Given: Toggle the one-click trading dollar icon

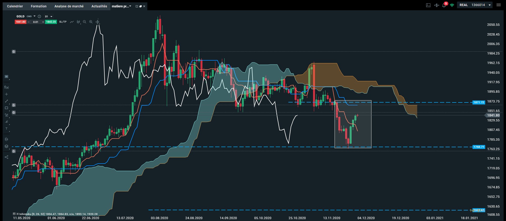Looking at the screenshot, I should (x=437, y=5).
